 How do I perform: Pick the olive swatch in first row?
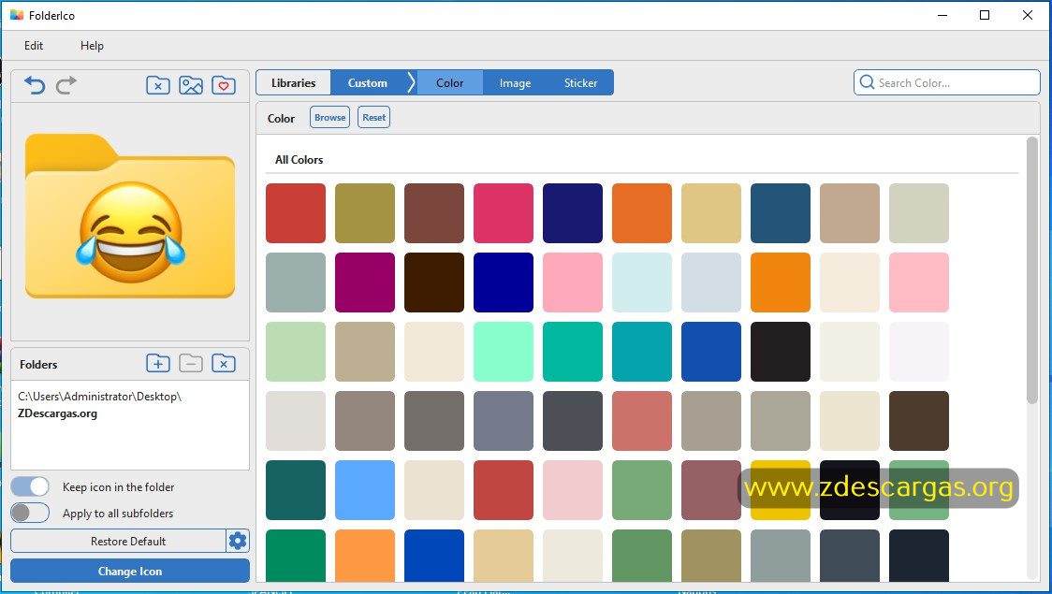pyautogui.click(x=365, y=213)
